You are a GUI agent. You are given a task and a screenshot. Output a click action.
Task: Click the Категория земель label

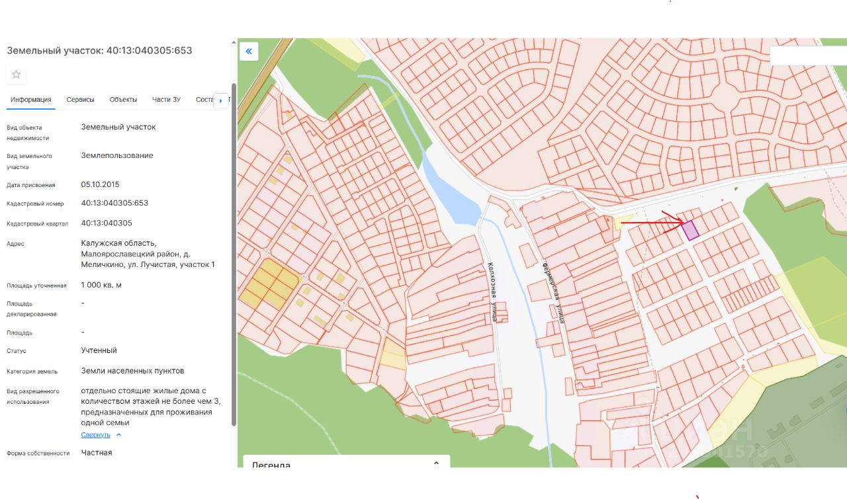pos(32,371)
